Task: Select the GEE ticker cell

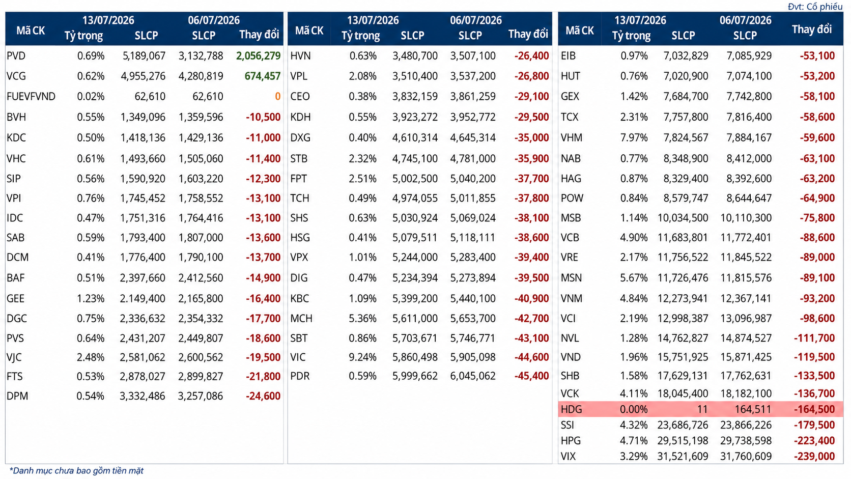Action: 16,299
